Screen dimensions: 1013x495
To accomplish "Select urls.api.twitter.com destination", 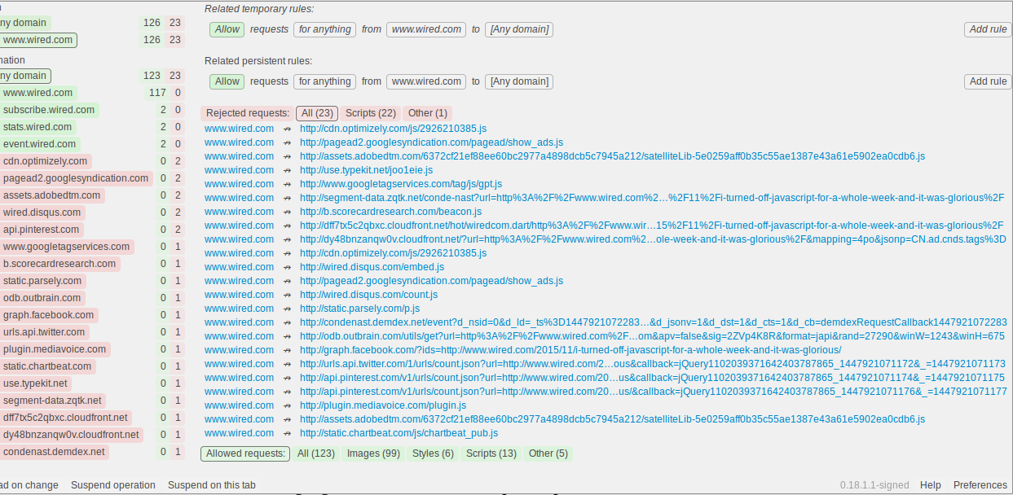I will click(x=44, y=332).
